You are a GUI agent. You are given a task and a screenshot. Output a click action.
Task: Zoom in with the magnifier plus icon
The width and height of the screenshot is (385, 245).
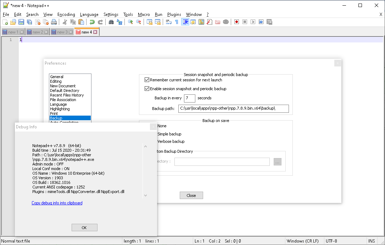coord(130,22)
